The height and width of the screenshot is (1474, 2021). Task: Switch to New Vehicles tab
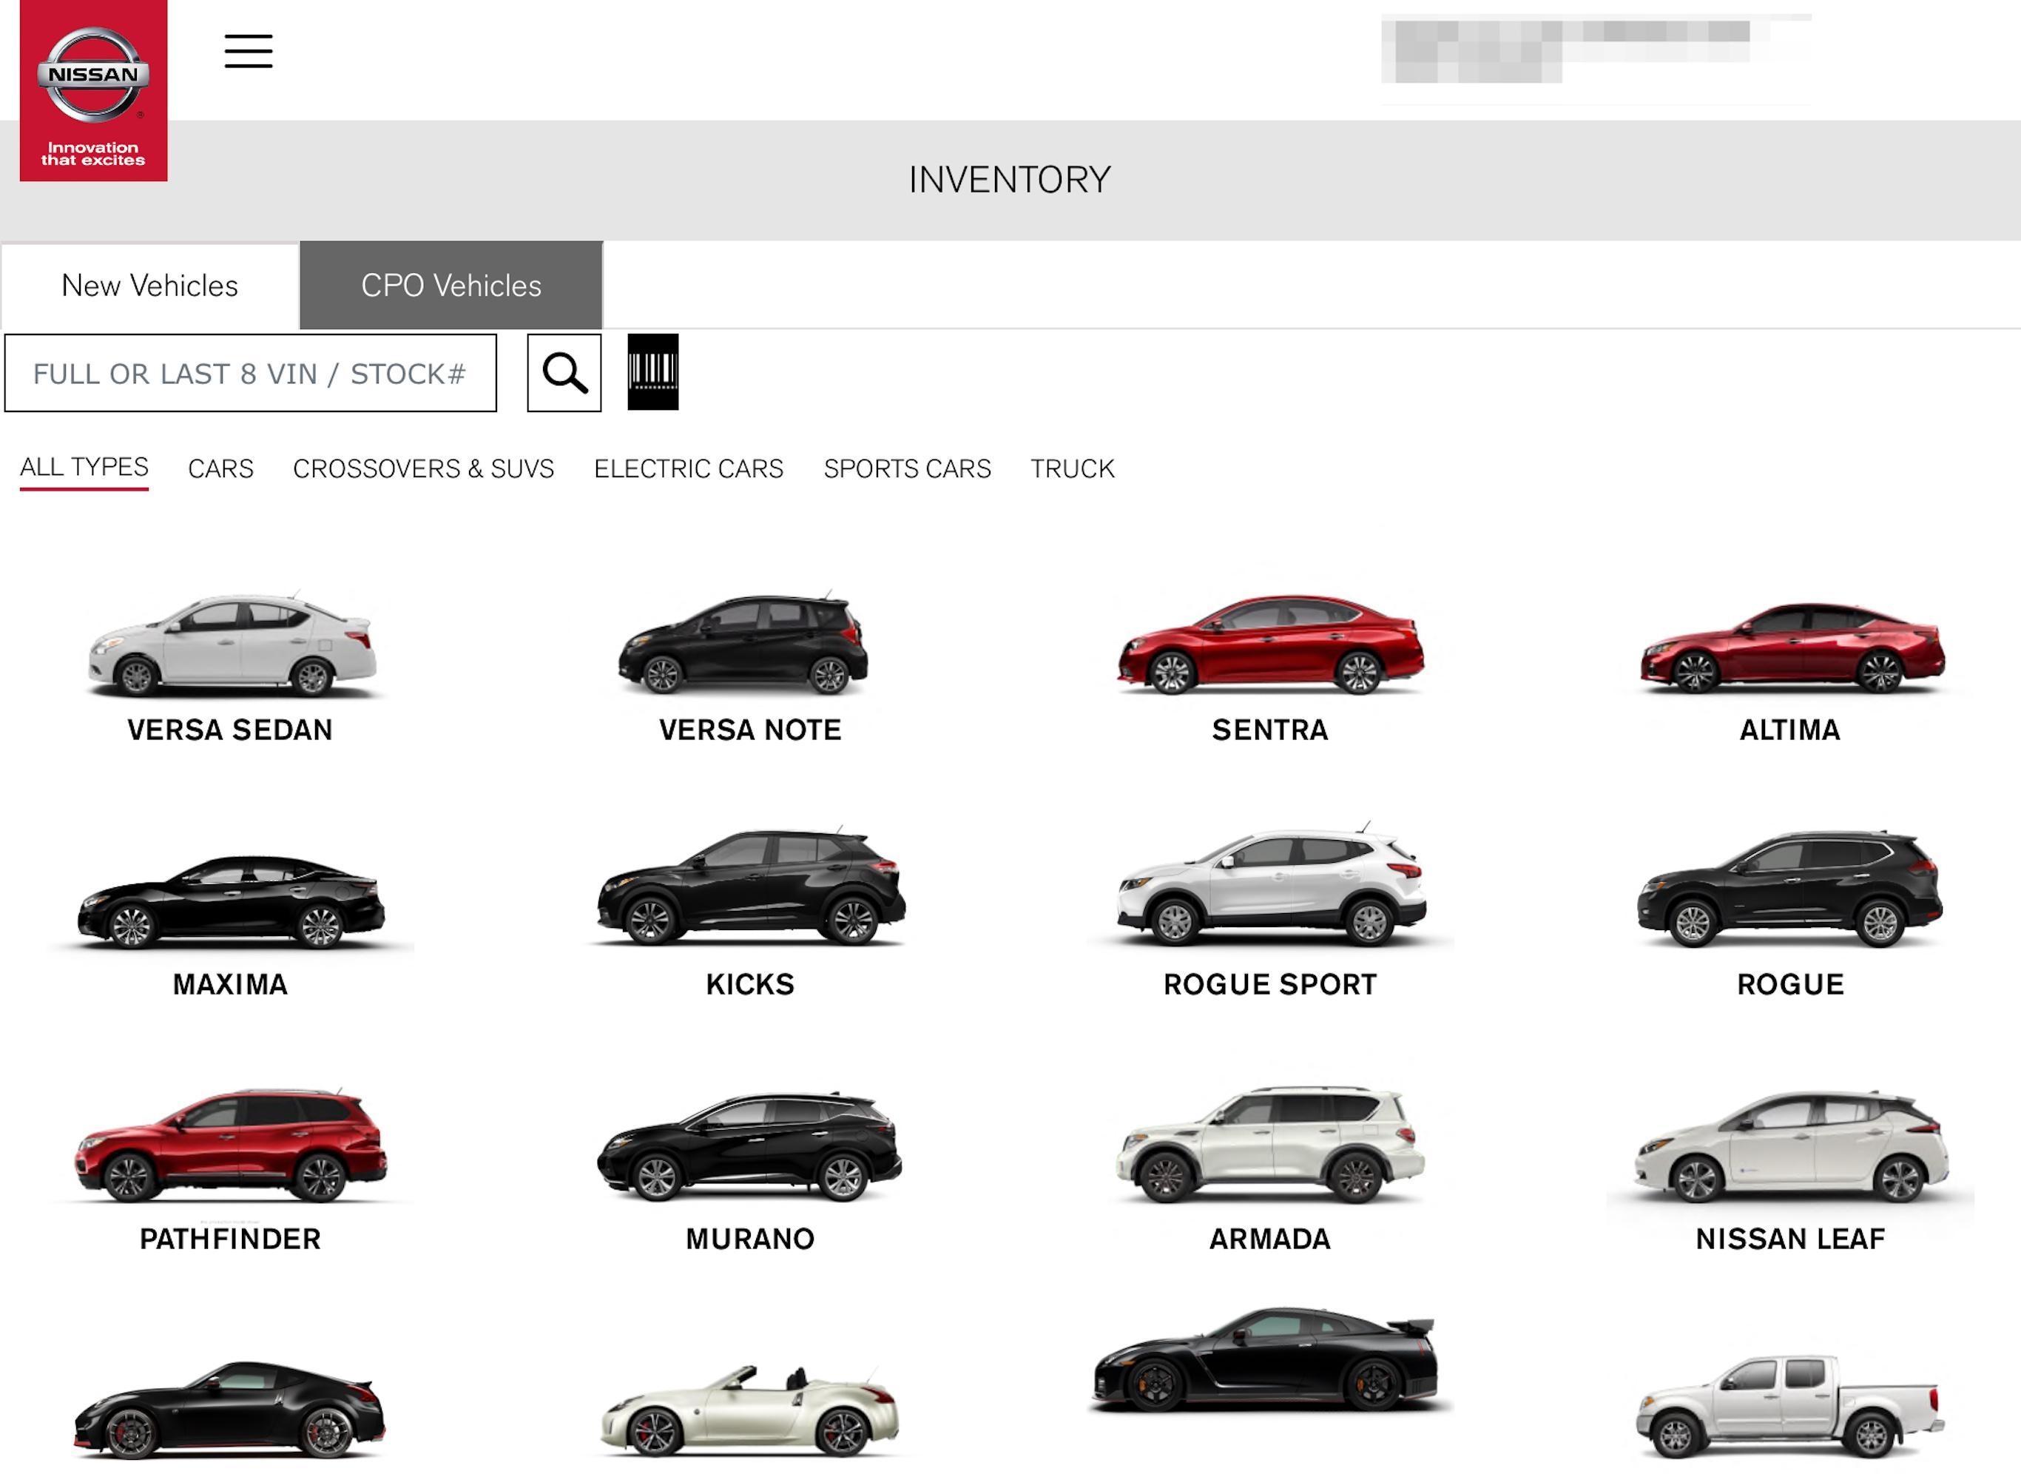coord(150,286)
